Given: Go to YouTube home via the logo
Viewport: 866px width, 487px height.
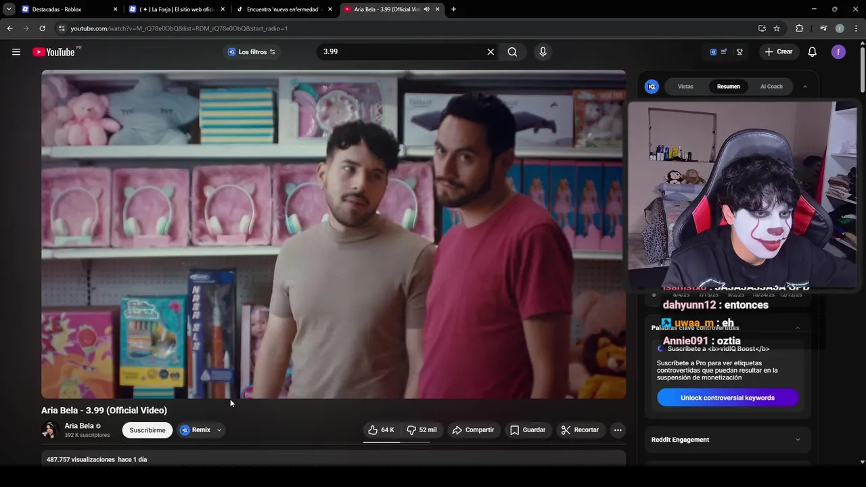Looking at the screenshot, I should coord(53,52).
